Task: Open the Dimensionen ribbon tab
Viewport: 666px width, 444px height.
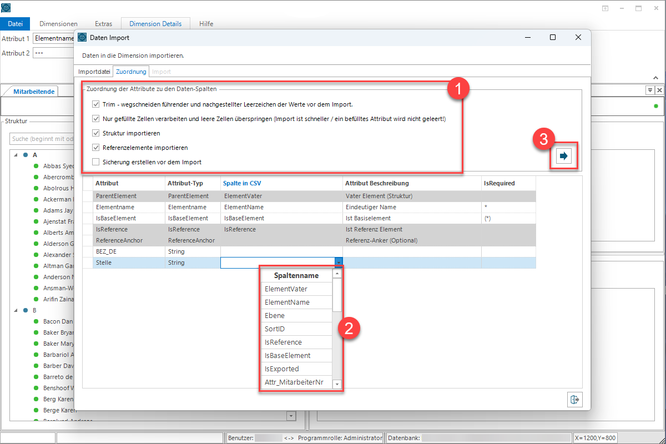Action: click(58, 24)
